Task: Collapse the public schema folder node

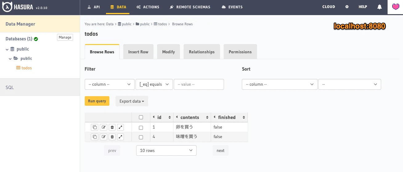Action: click(x=10, y=59)
